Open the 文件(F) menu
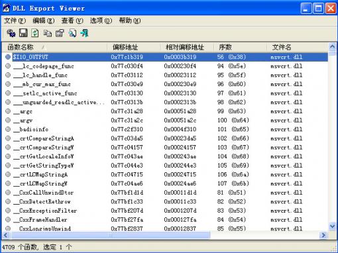The height and width of the screenshot is (253, 338). [x=15, y=21]
